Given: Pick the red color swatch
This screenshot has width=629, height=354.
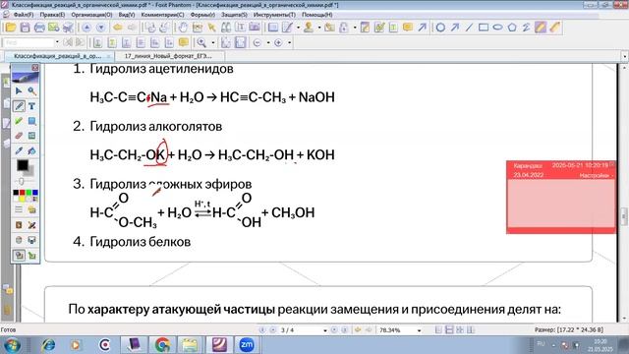Looking at the screenshot, I should 22,193.
